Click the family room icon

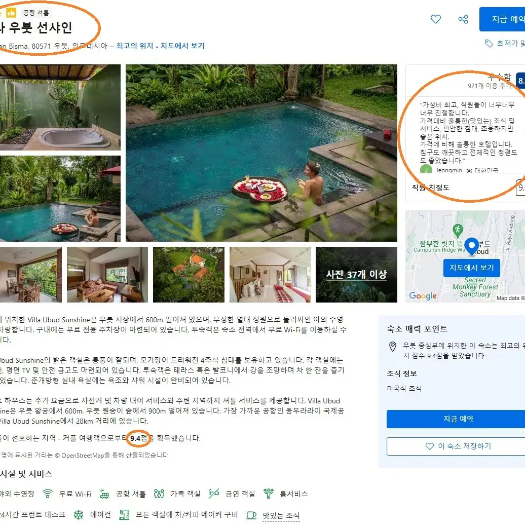[159, 494]
